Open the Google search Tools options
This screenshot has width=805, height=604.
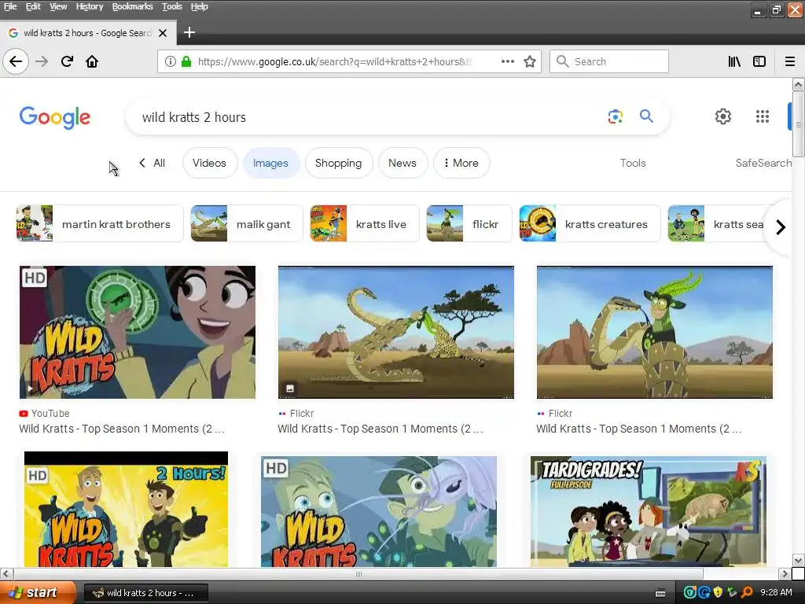click(x=633, y=163)
